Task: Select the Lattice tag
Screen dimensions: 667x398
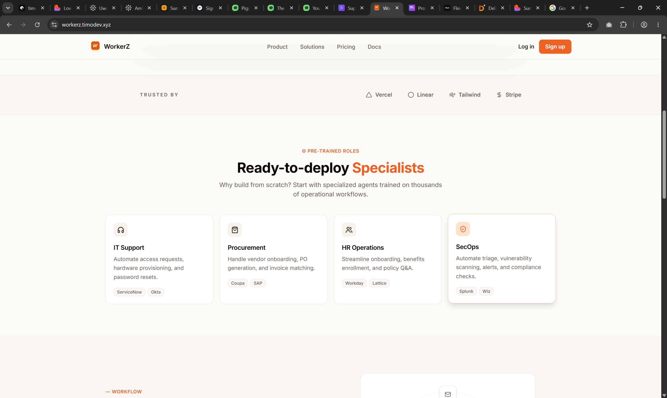Action: pos(379,283)
